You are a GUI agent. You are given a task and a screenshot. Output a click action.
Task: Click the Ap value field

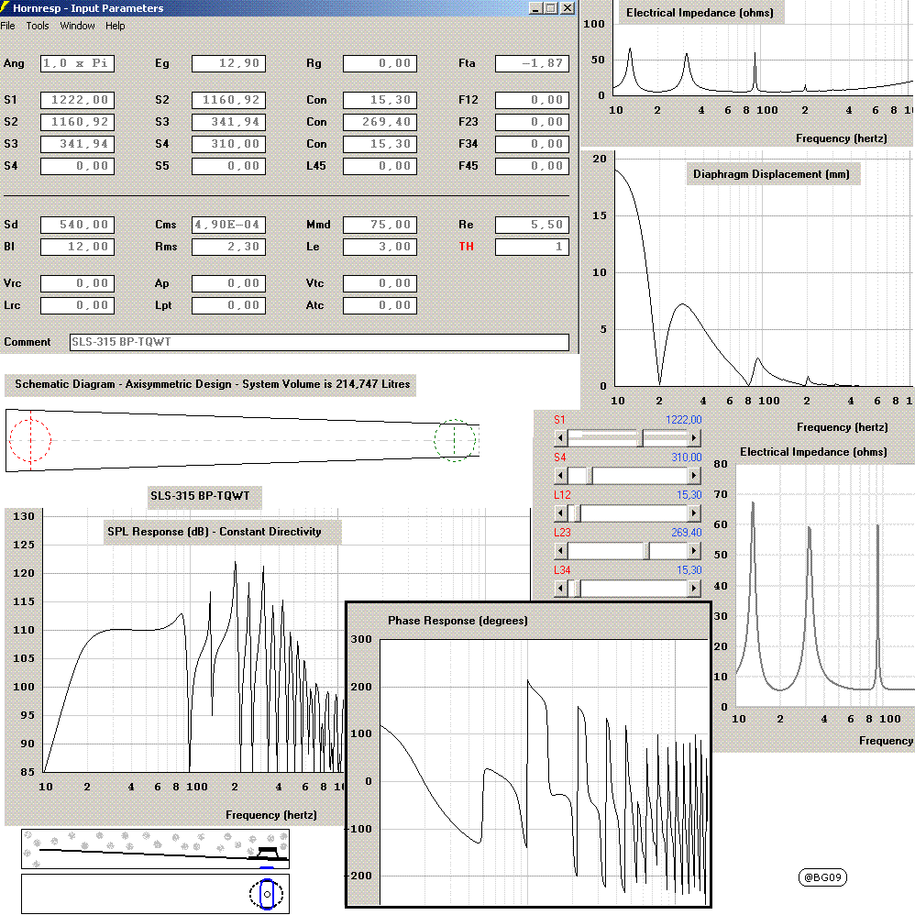[229, 283]
